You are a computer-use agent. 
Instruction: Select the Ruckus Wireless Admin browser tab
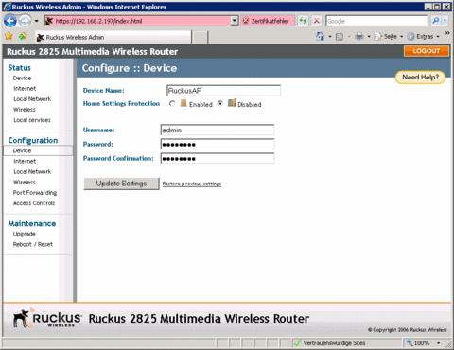pos(113,37)
